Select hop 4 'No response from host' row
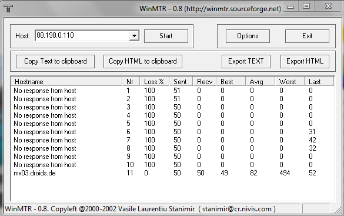This screenshot has height=216, width=344. (x=173, y=115)
